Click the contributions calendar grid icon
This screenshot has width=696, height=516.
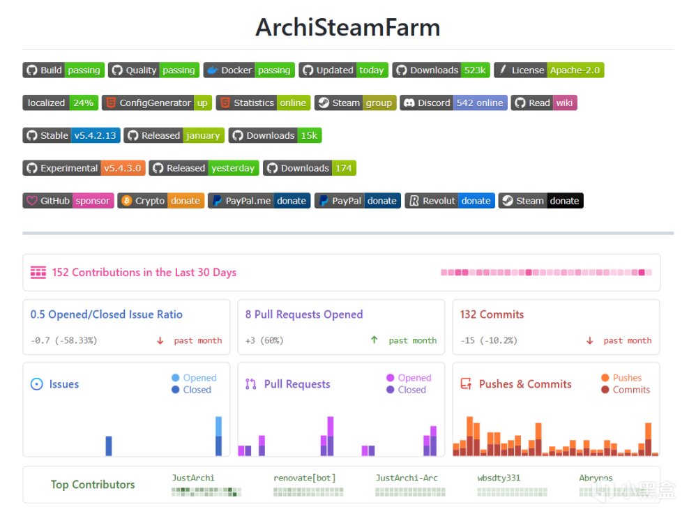[38, 273]
